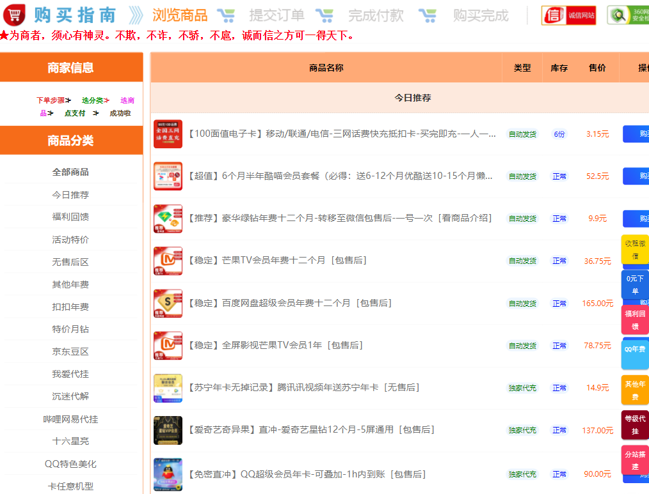This screenshot has width=649, height=494.
Task: Go to the 京东豆区 category
Action: click(x=70, y=351)
